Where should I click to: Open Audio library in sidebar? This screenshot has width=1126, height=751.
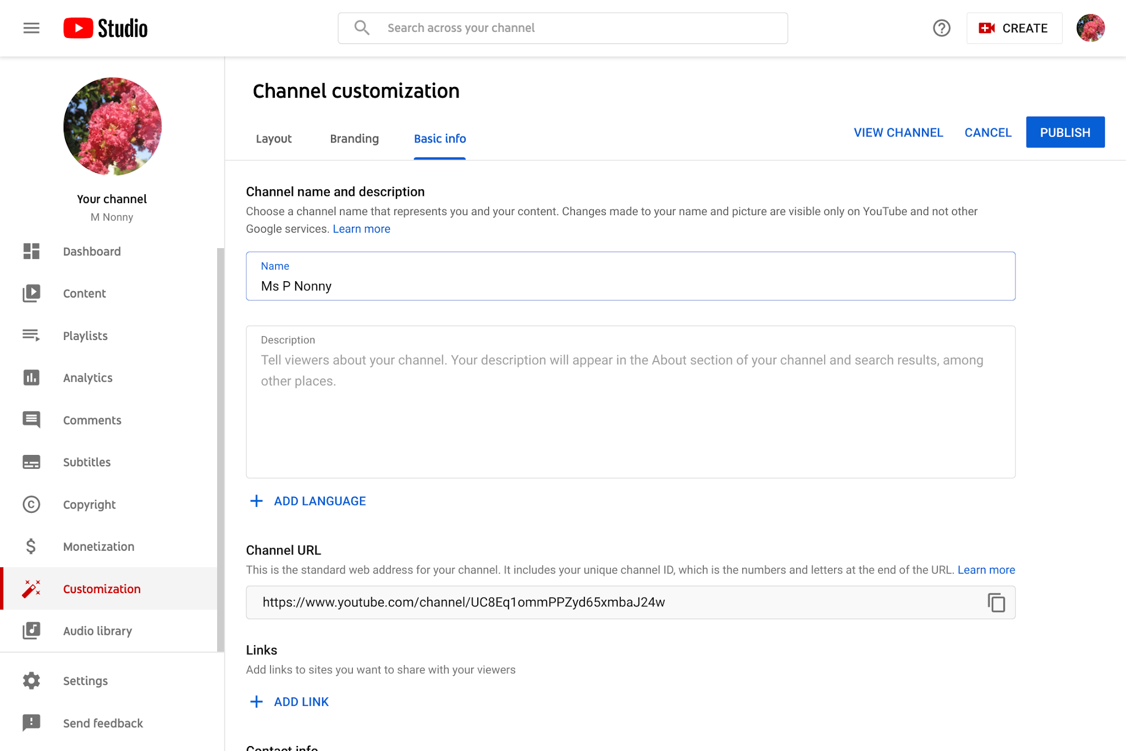tap(97, 631)
